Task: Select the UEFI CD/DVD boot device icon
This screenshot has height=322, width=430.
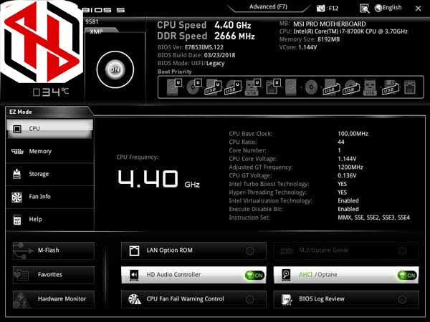Action: click(x=193, y=87)
